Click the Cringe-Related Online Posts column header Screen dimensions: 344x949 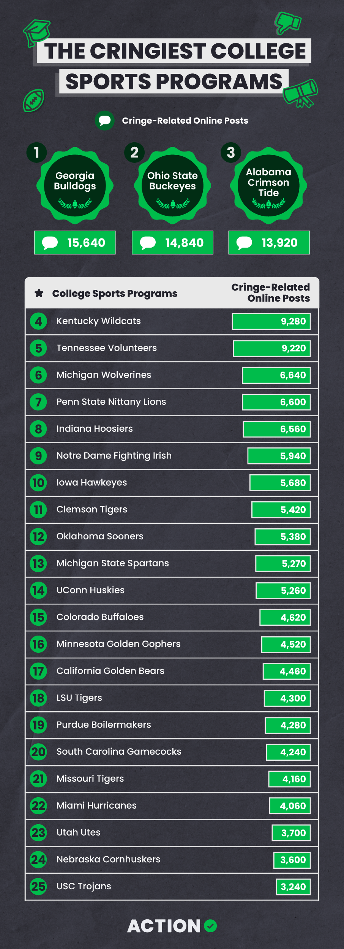coord(271,292)
